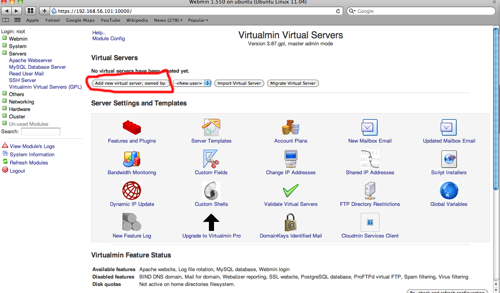This screenshot has height=293, width=500.
Task: Expand the Networking category in sidebar
Action: 5,101
